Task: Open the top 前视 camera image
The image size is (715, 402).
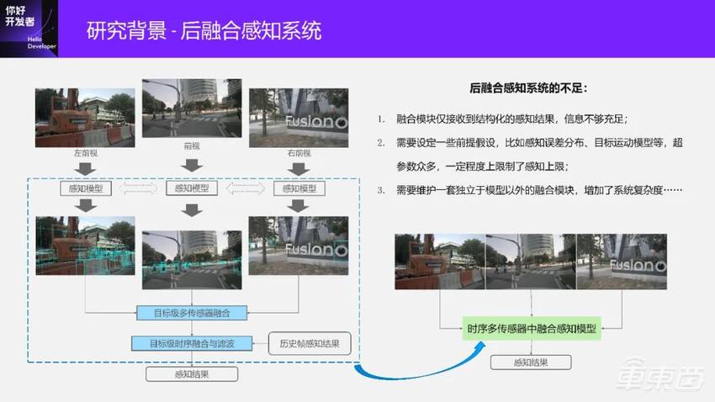Action: point(192,108)
